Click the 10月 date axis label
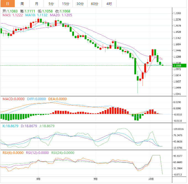188x184 pixels. pos(151,179)
